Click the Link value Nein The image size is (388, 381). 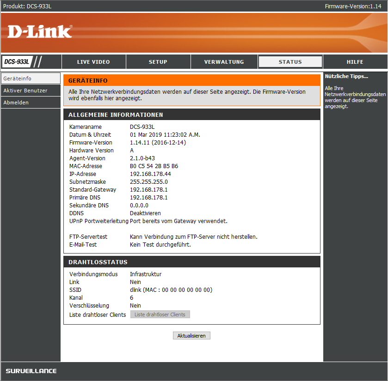point(135,282)
